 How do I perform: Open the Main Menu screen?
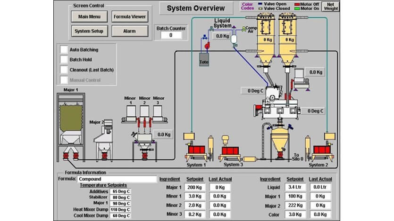coord(90,16)
